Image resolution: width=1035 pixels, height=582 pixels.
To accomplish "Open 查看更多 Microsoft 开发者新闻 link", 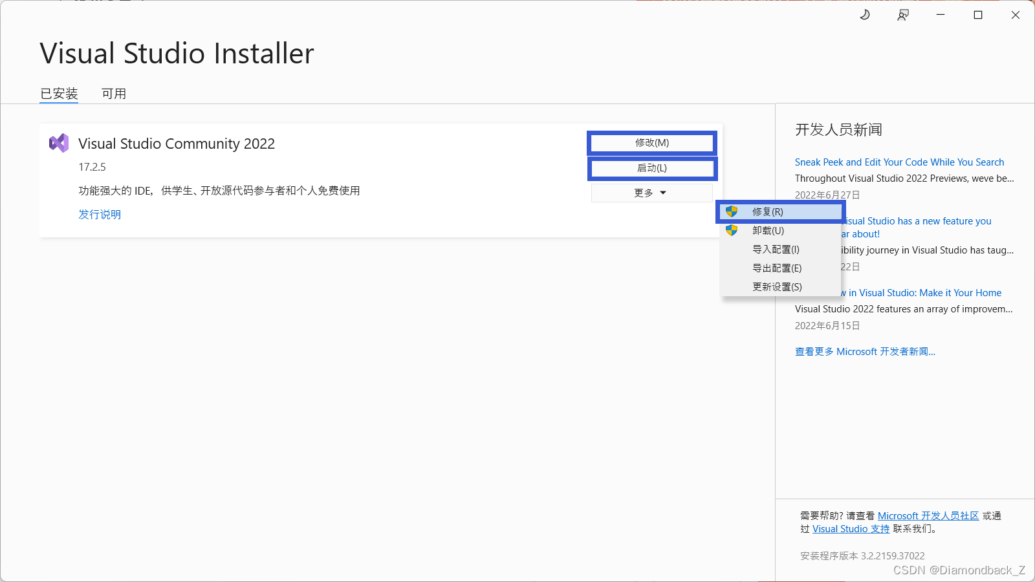I will 865,352.
